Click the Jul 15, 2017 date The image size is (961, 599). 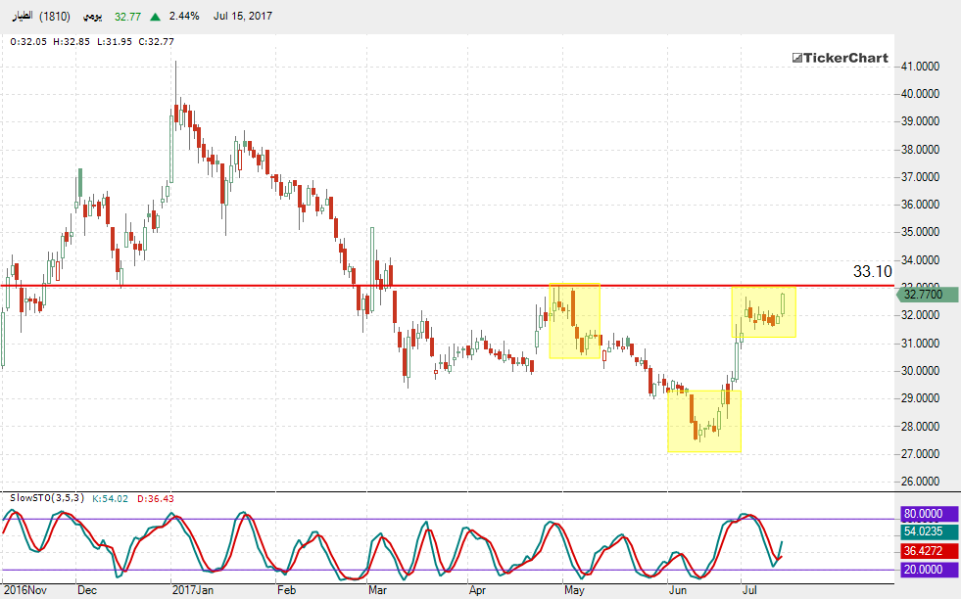(243, 17)
